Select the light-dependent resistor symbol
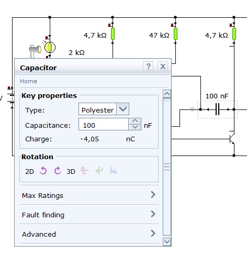Screen dimensions: 247x255 [x=50, y=47]
